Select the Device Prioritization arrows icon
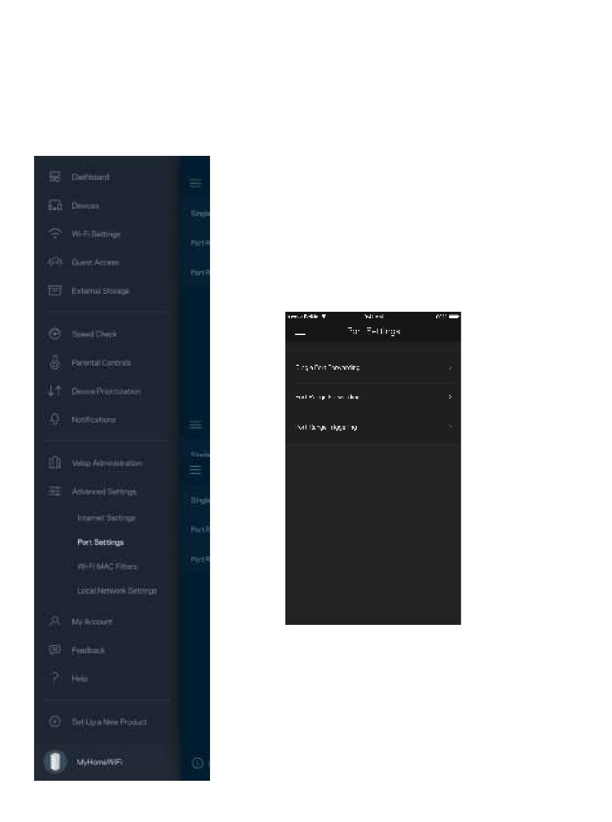Image resolution: width=612 pixels, height=822 pixels. click(x=55, y=391)
